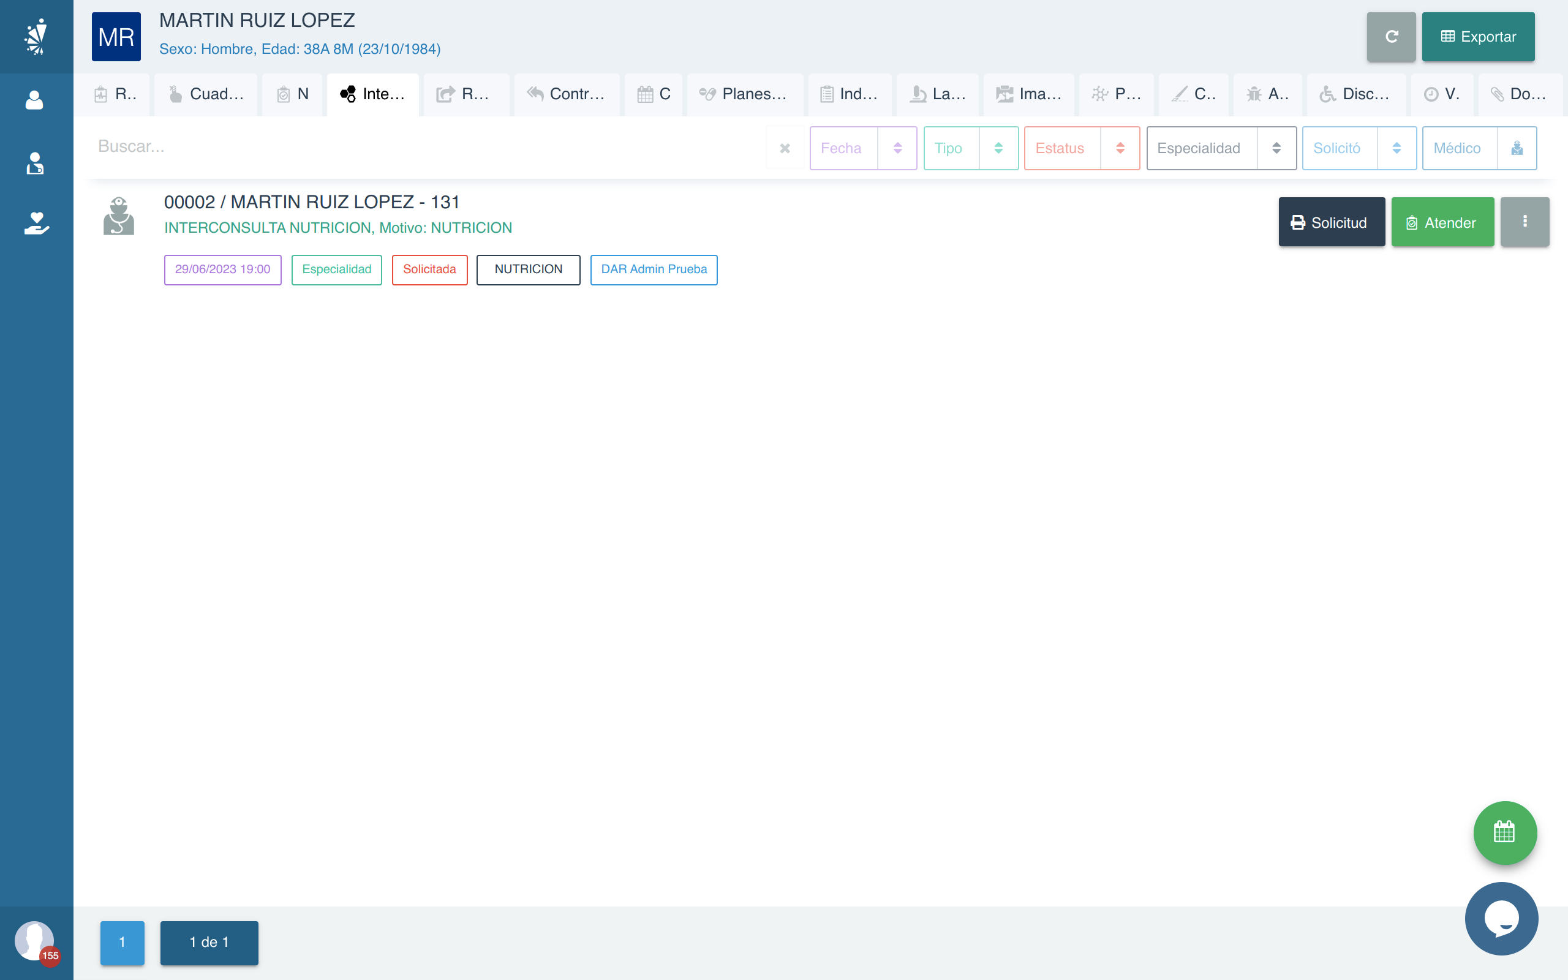Open the C calendar tab
The image size is (1568, 980).
coord(653,94)
